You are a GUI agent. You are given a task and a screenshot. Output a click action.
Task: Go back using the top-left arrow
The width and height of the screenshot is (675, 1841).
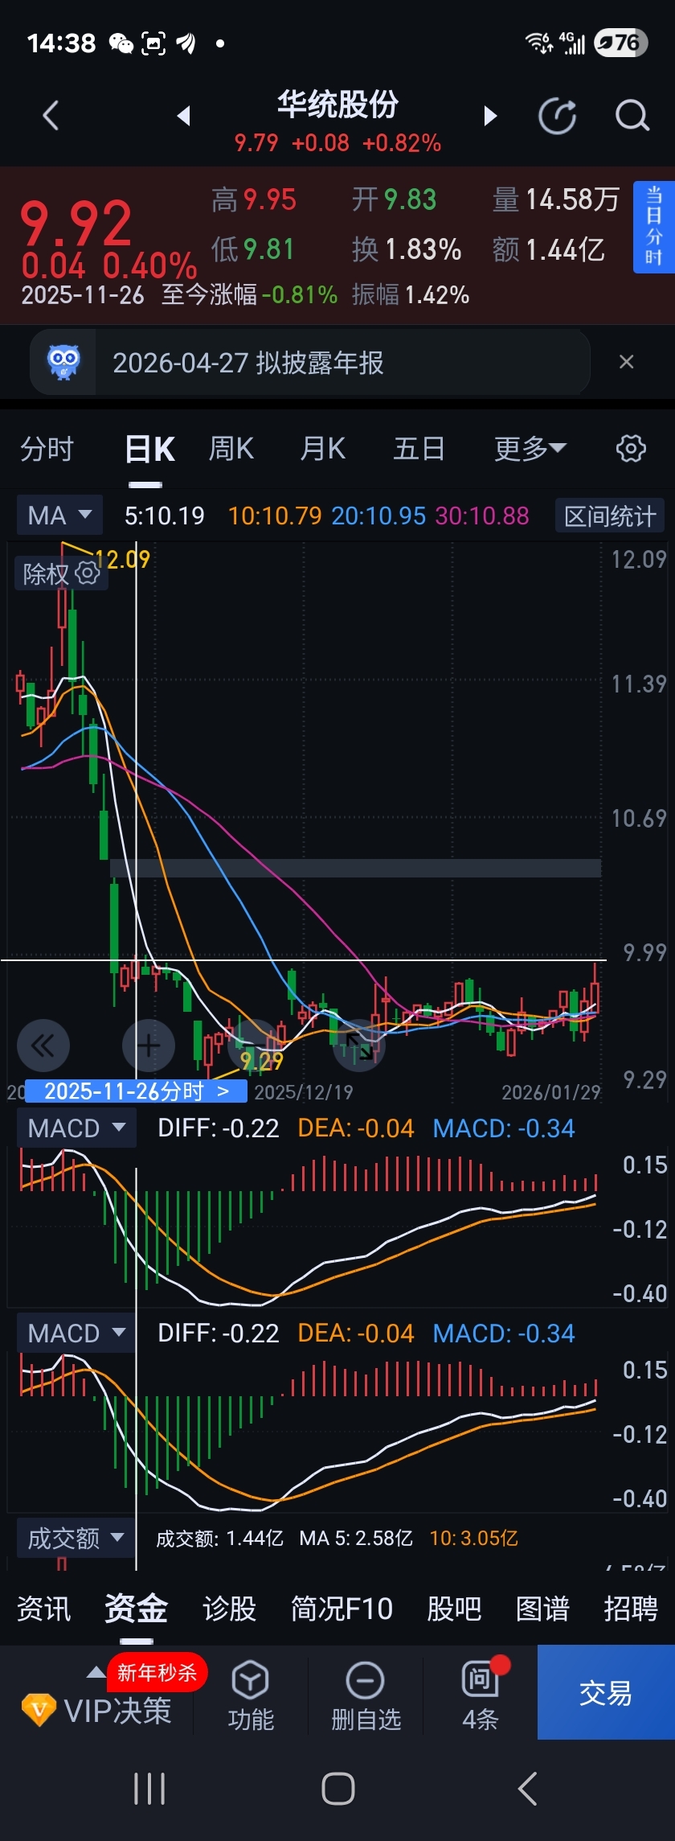click(x=51, y=116)
